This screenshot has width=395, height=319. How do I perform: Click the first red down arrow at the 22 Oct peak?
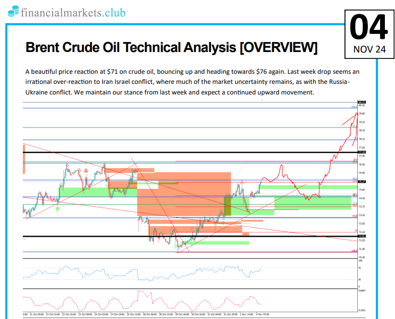click(67, 166)
